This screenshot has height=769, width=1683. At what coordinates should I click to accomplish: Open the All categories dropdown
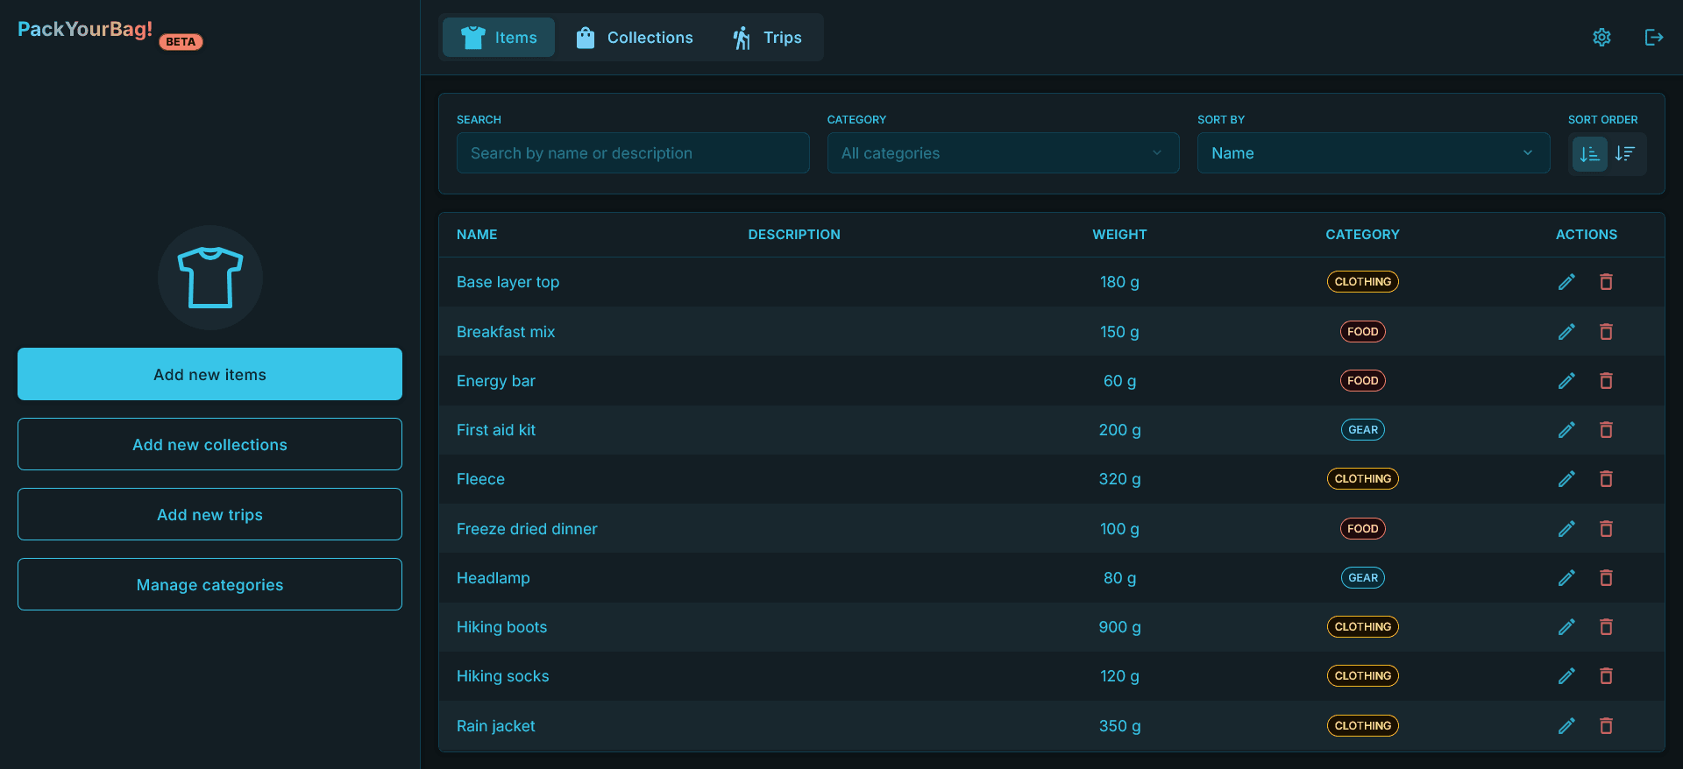(1003, 153)
